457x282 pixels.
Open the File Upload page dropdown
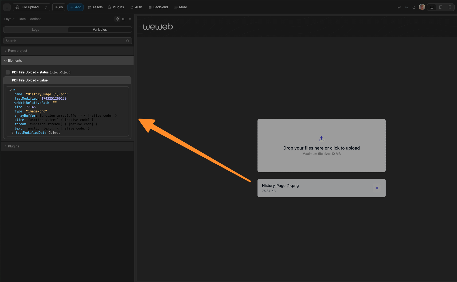(32, 7)
